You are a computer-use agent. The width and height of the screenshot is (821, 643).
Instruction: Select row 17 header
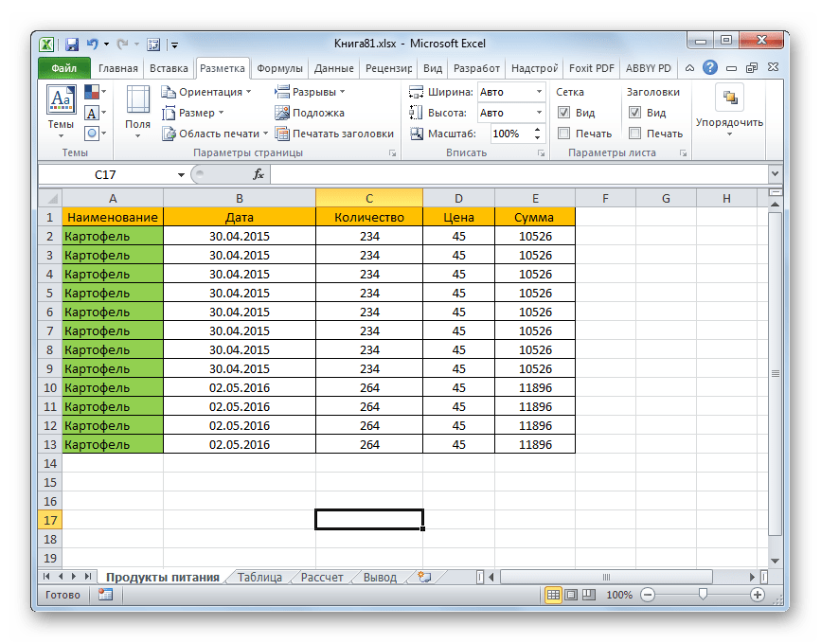tap(50, 520)
